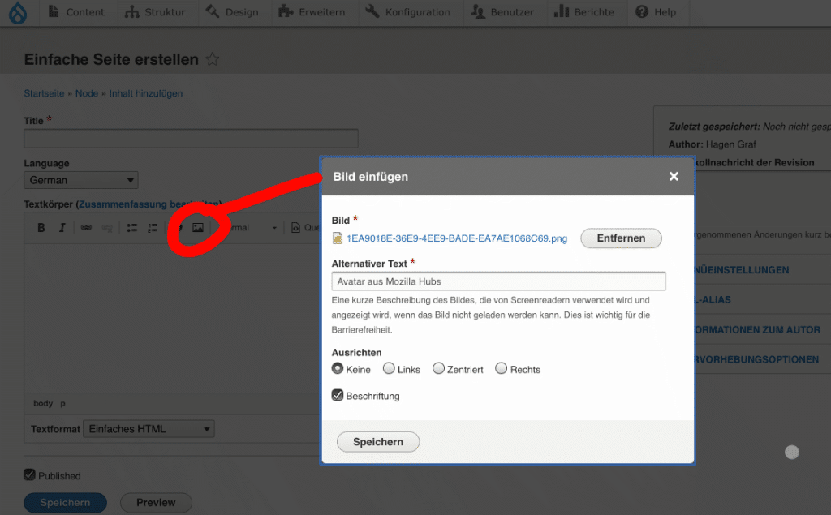Screen dimensions: 831x515
Task: Click the Entfernen button
Action: click(621, 238)
